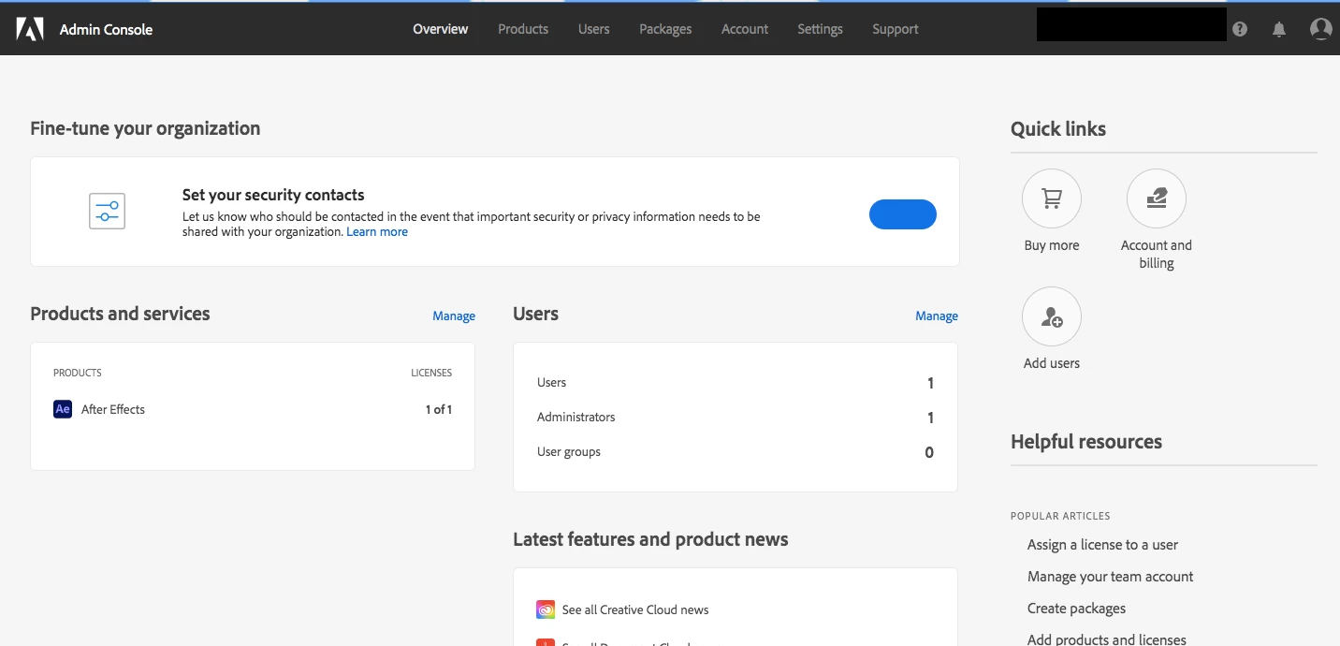Click the POPULAR ARTICLES label
The width and height of the screenshot is (1340, 646).
click(1060, 516)
